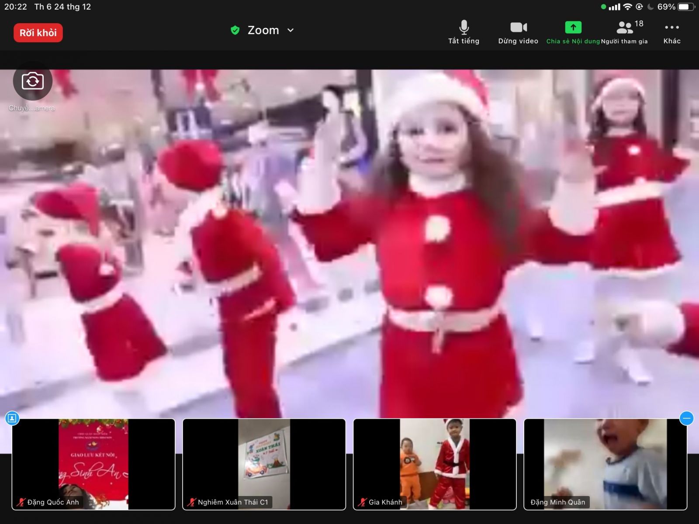
Task: Click the blue minus collapse thumbnails button
Action: [x=686, y=418]
